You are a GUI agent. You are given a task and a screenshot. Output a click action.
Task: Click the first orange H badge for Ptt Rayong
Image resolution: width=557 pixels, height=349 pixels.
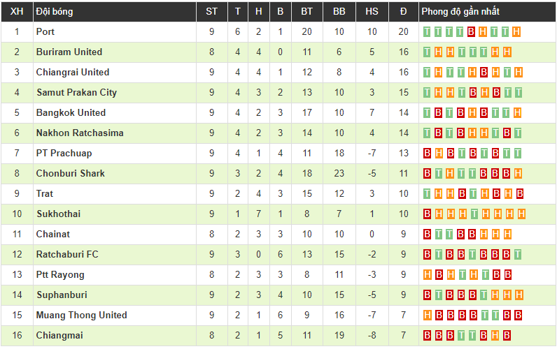tap(428, 274)
